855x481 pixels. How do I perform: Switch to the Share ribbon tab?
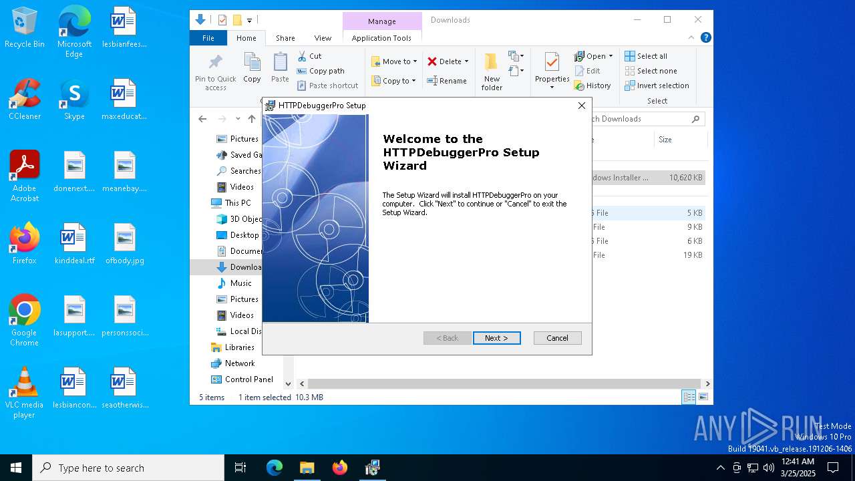(x=285, y=38)
